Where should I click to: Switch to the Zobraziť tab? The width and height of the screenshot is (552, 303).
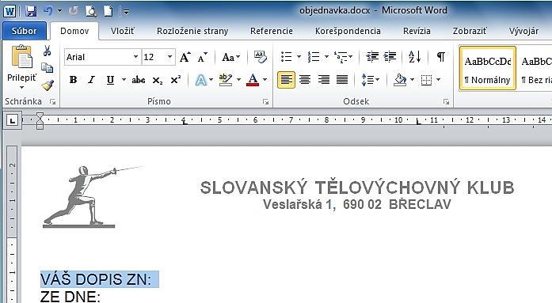[x=470, y=31]
